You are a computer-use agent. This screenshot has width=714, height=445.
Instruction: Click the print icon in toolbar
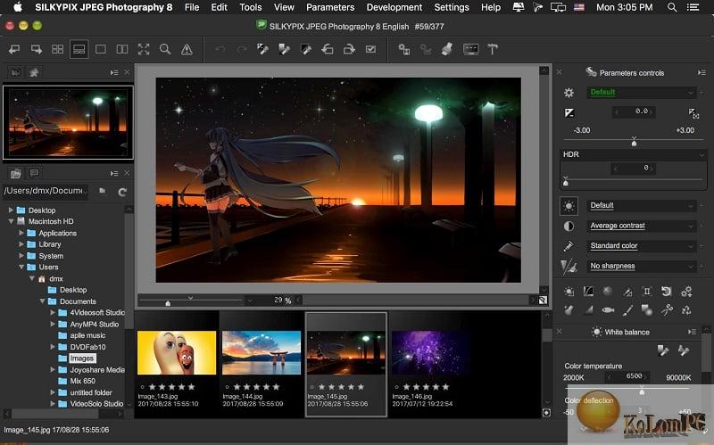pos(447,49)
